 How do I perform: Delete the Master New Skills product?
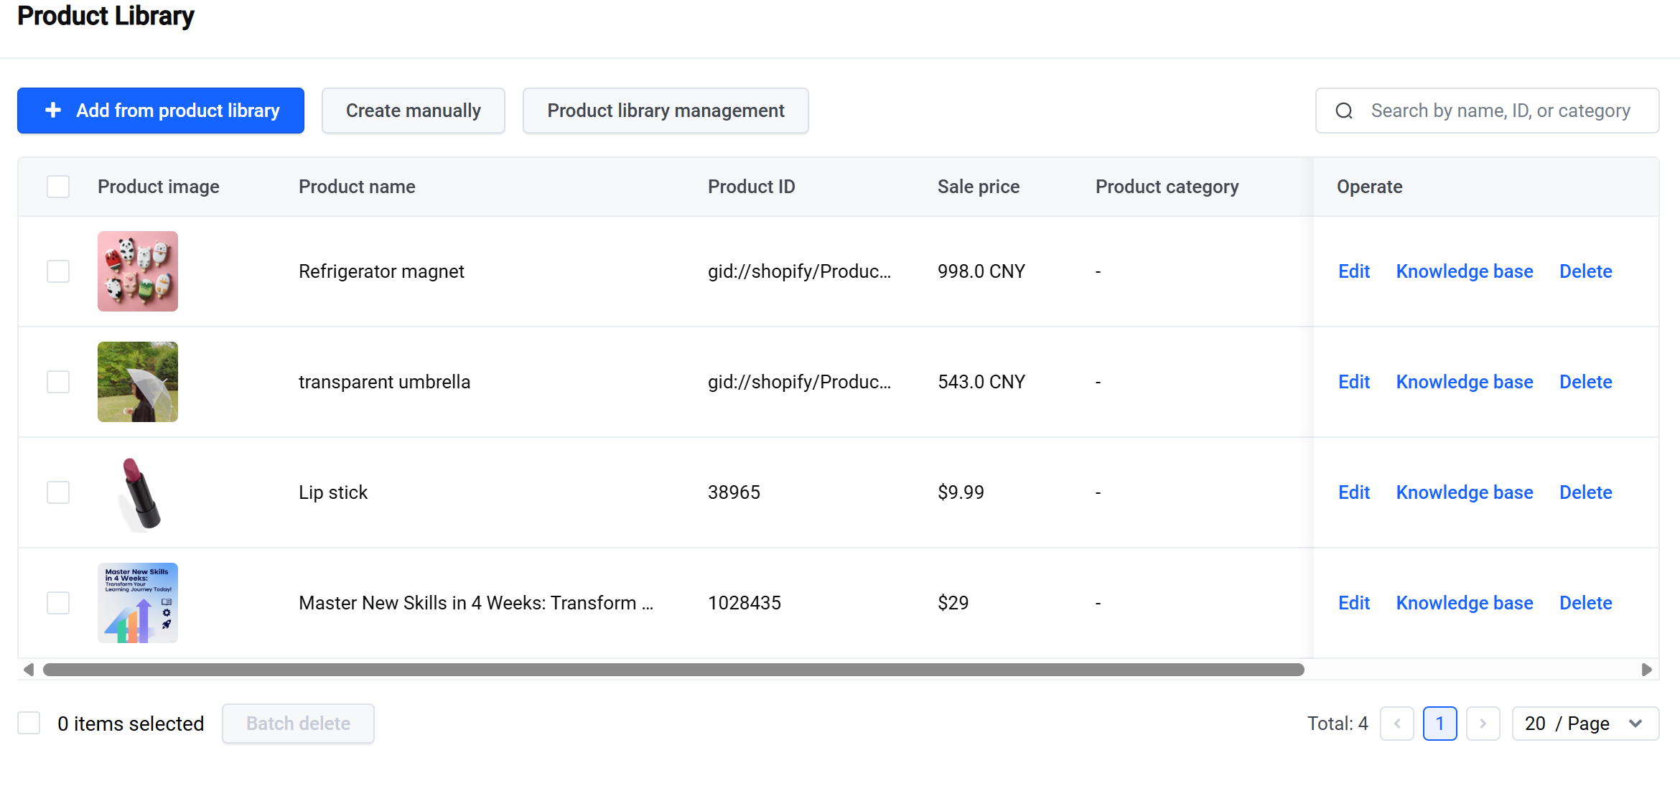pyautogui.click(x=1586, y=603)
